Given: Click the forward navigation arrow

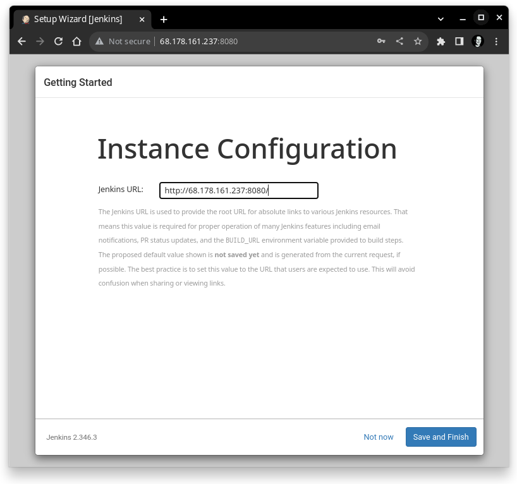Looking at the screenshot, I should click(x=40, y=41).
